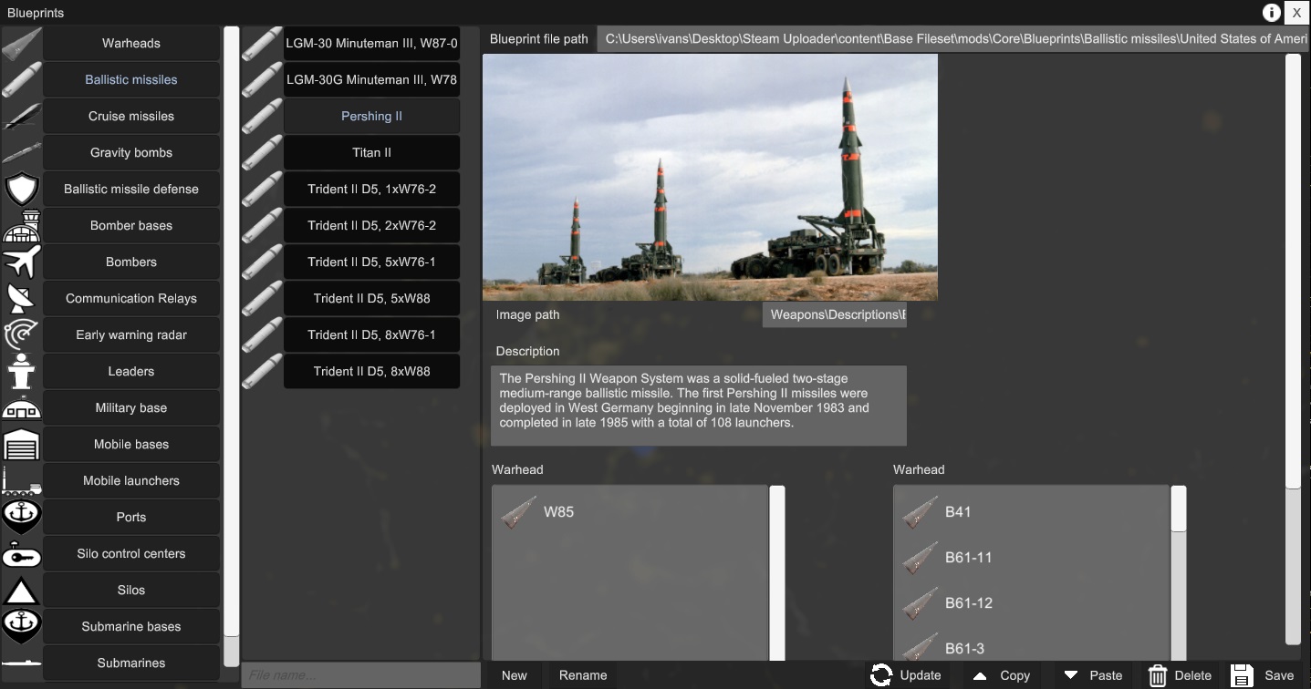Refresh with the circular Update arrows icon

881,675
